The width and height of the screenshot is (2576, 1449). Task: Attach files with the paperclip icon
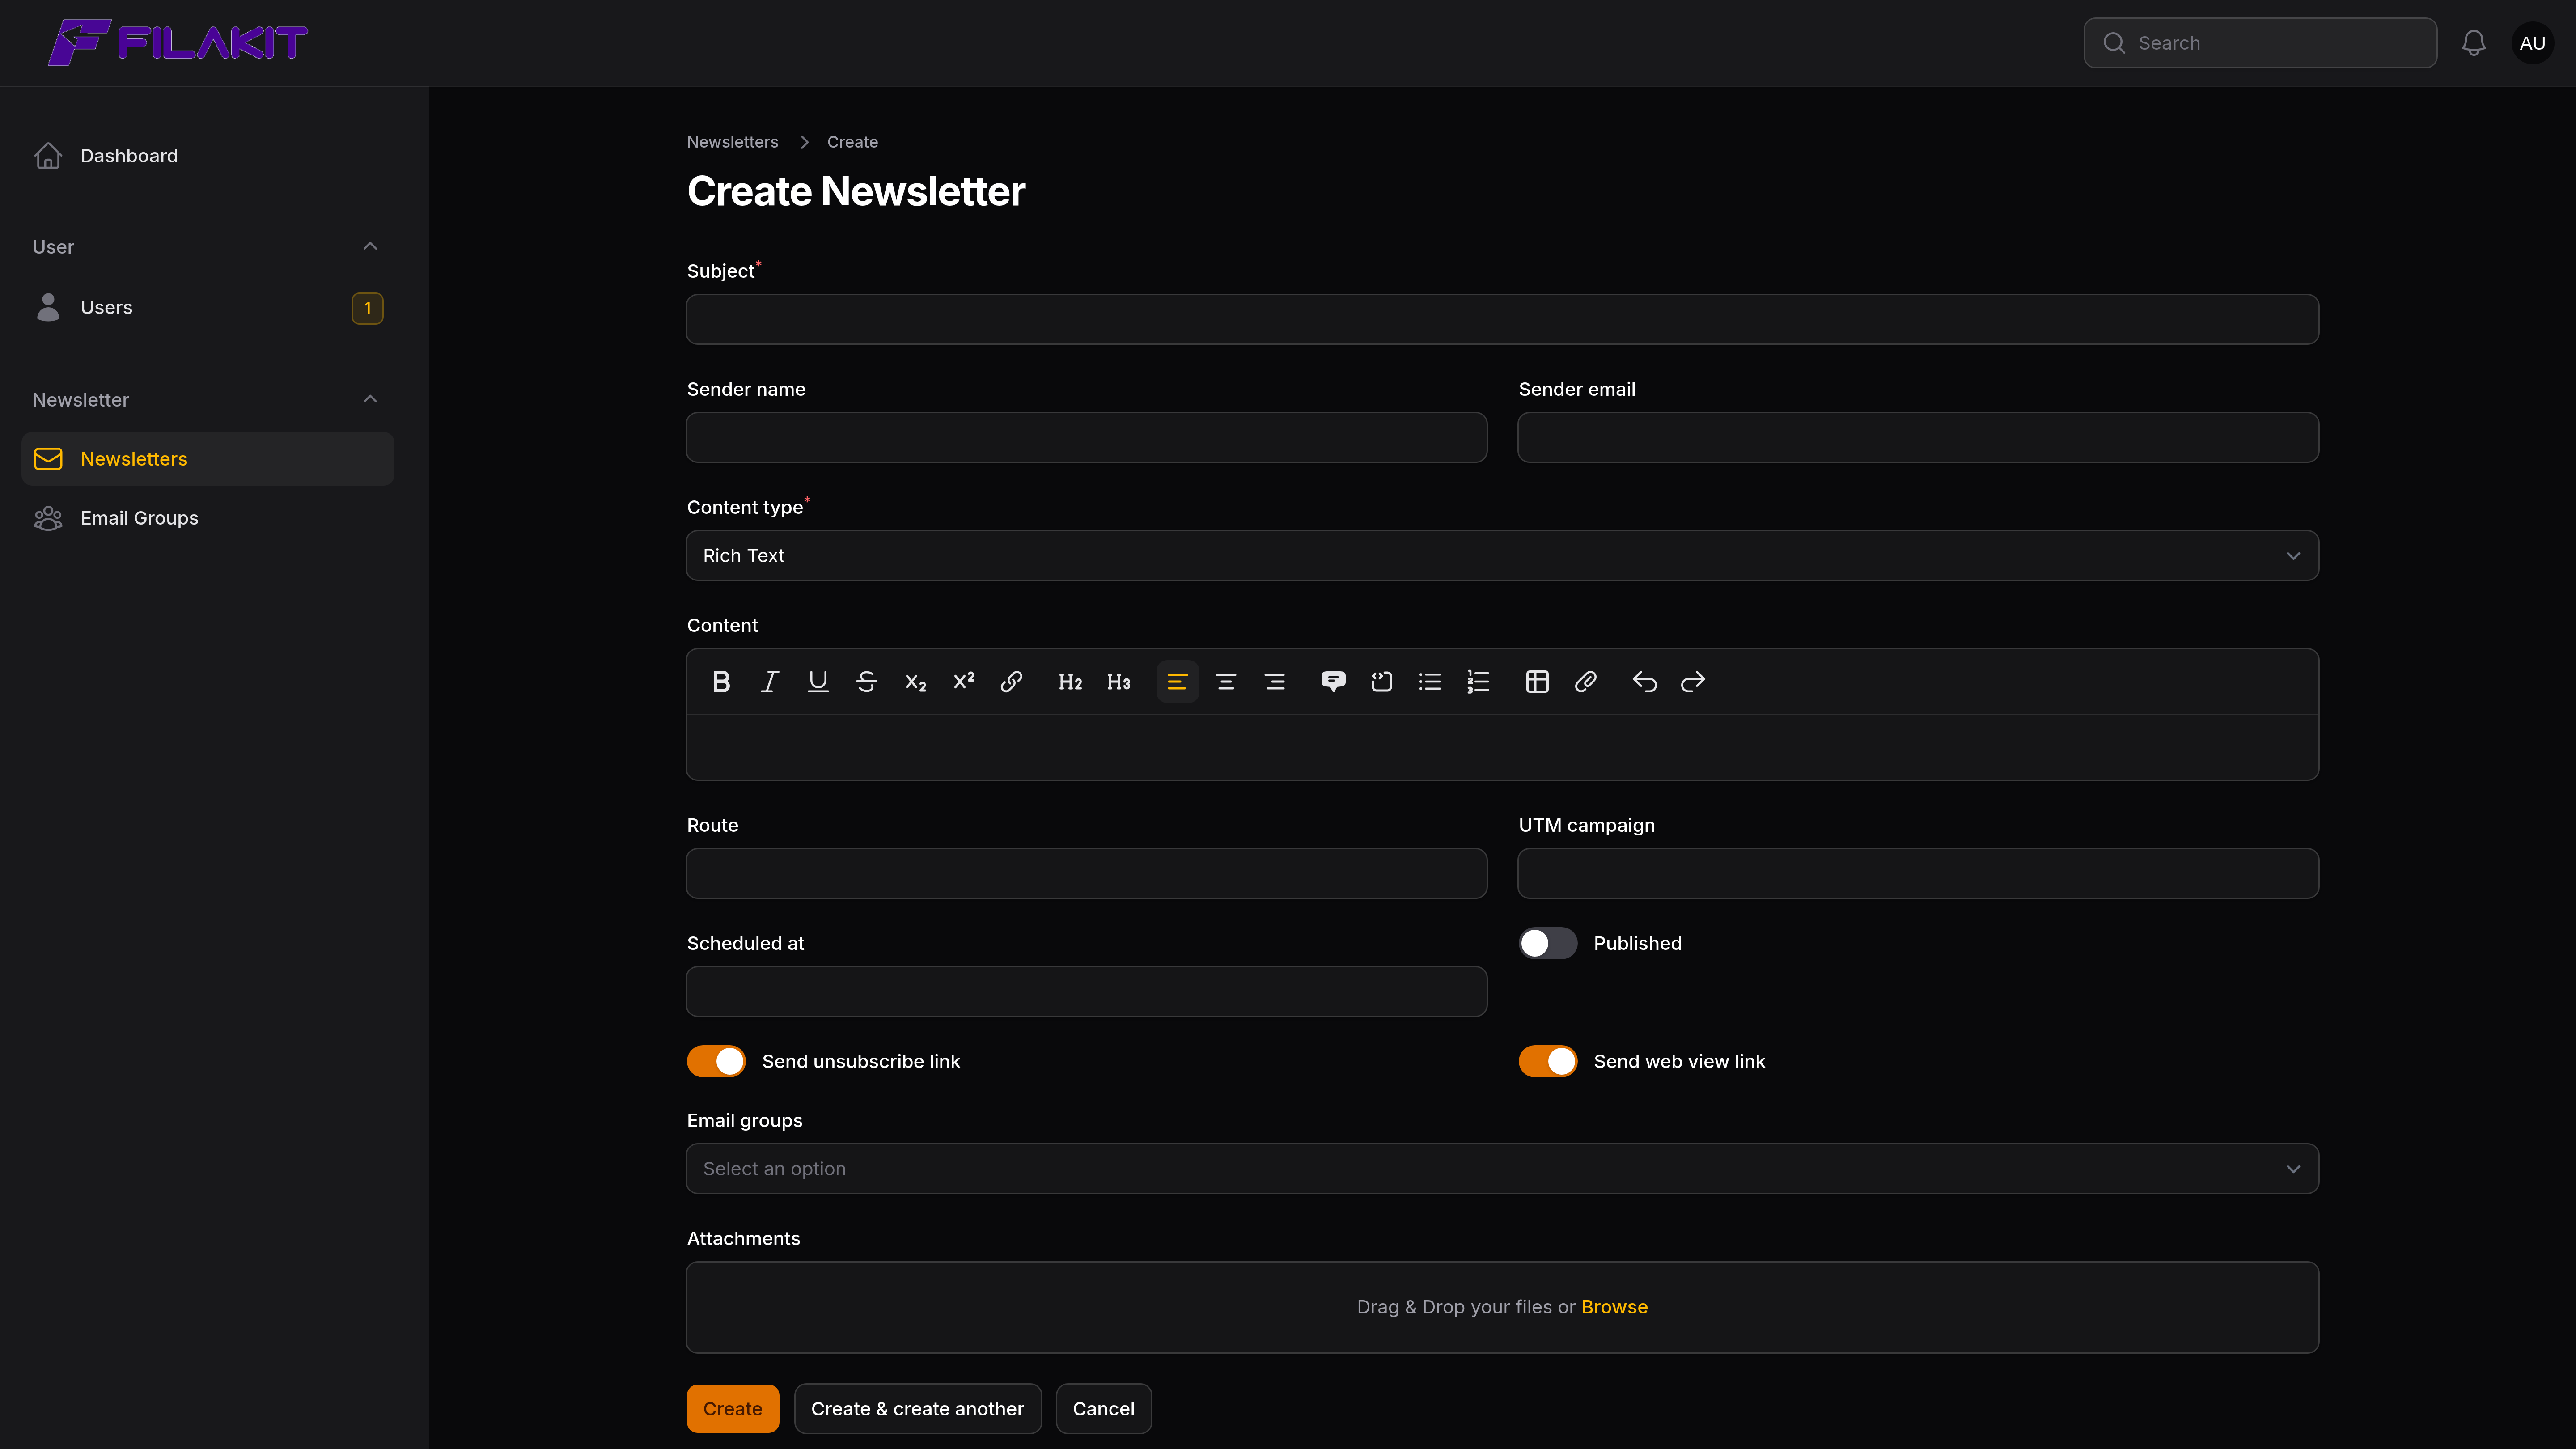pos(1585,682)
